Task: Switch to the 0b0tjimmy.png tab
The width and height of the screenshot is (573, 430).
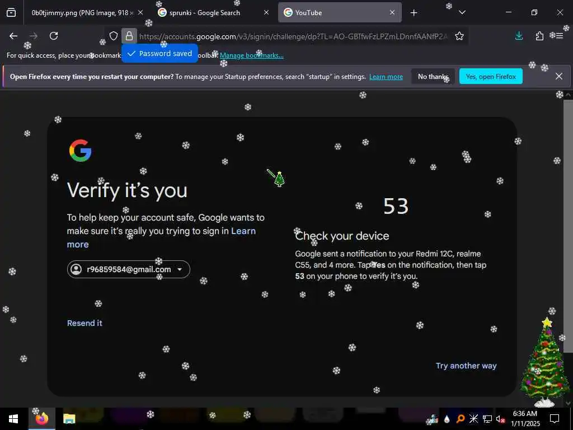Action: tap(83, 13)
